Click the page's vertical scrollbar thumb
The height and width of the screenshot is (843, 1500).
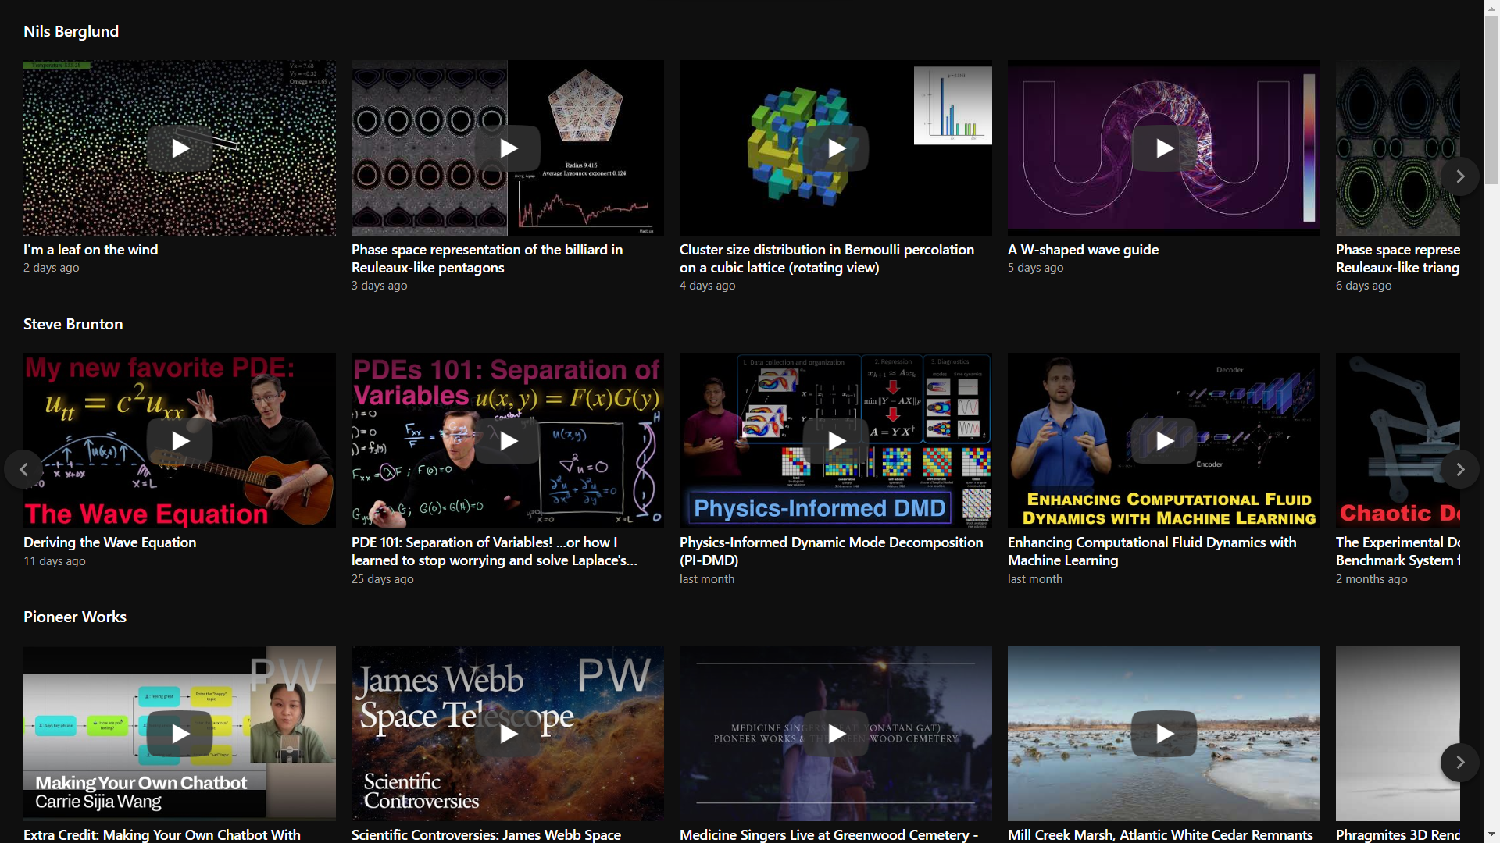tap(1491, 101)
